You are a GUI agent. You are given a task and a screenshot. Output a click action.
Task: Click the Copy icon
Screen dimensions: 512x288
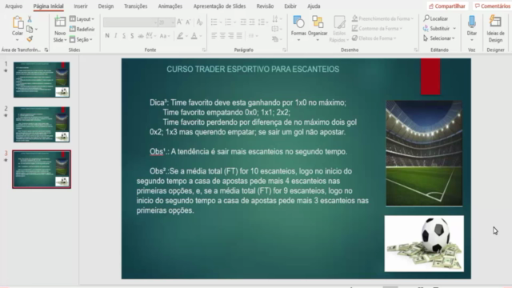(30, 29)
